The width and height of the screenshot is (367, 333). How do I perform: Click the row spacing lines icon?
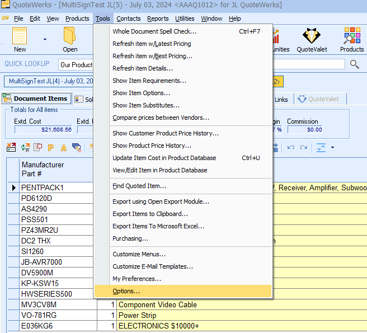321,148
